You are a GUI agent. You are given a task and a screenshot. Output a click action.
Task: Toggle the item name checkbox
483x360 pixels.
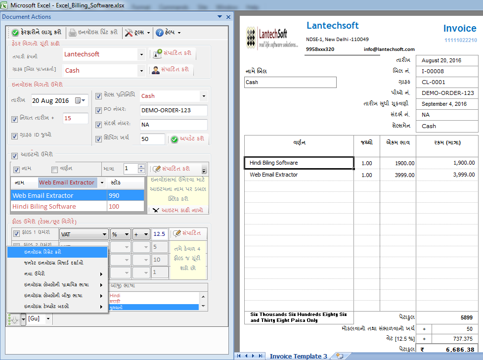tap(17, 170)
